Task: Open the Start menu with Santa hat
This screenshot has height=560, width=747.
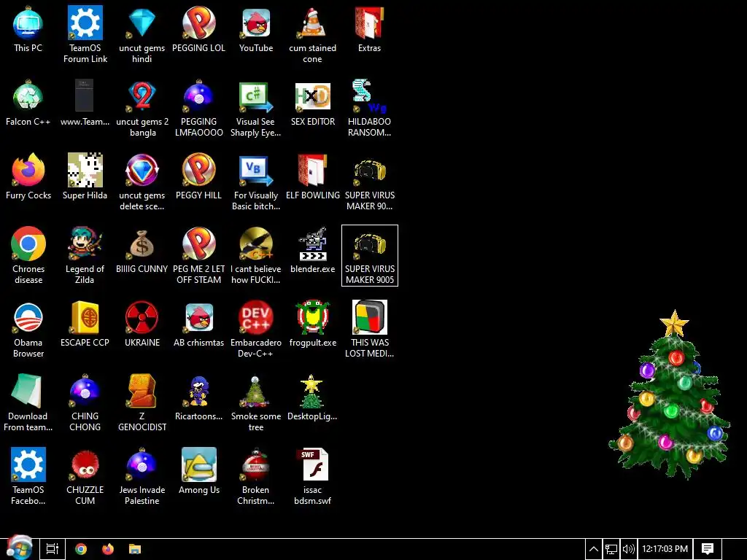Action: point(19,548)
